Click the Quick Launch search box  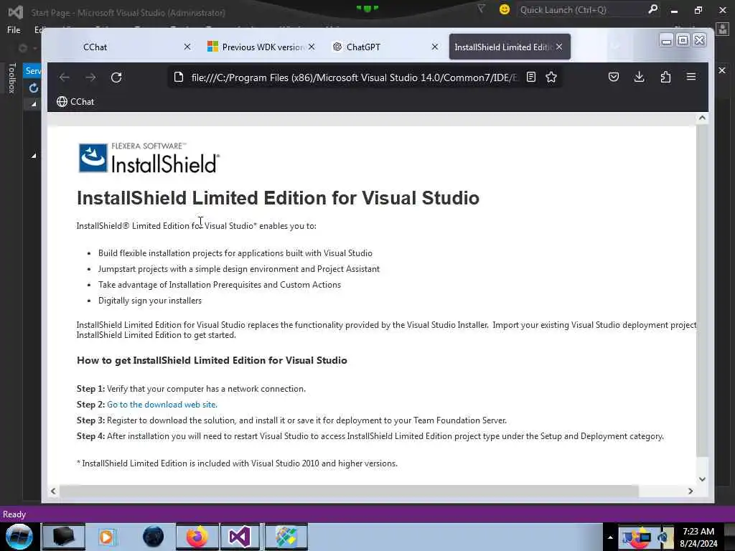(581, 10)
